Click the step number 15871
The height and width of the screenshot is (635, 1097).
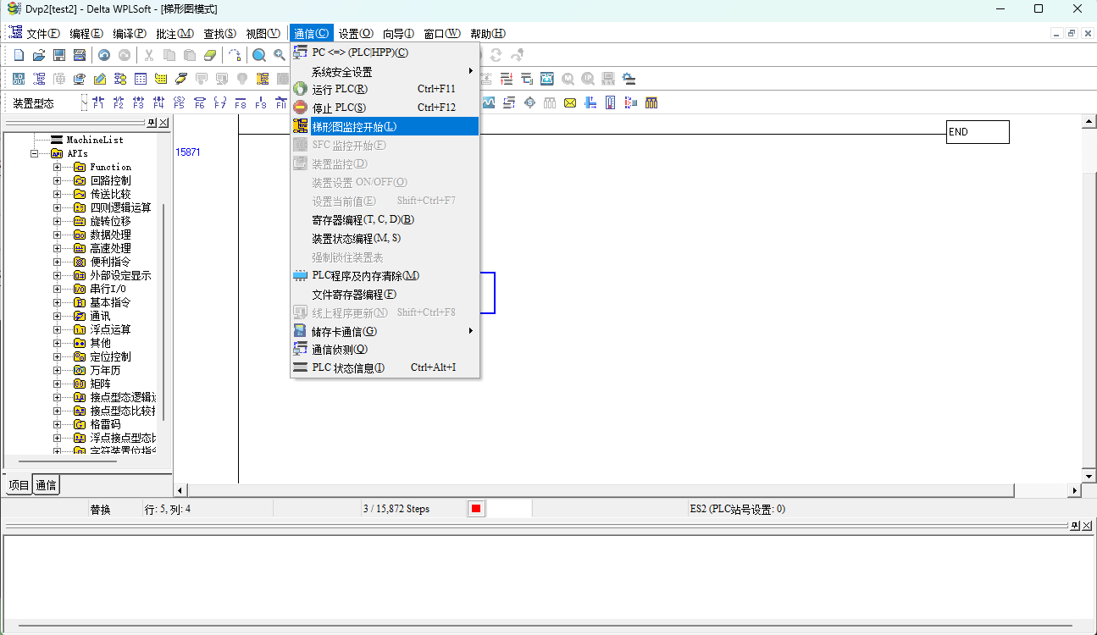coord(188,152)
